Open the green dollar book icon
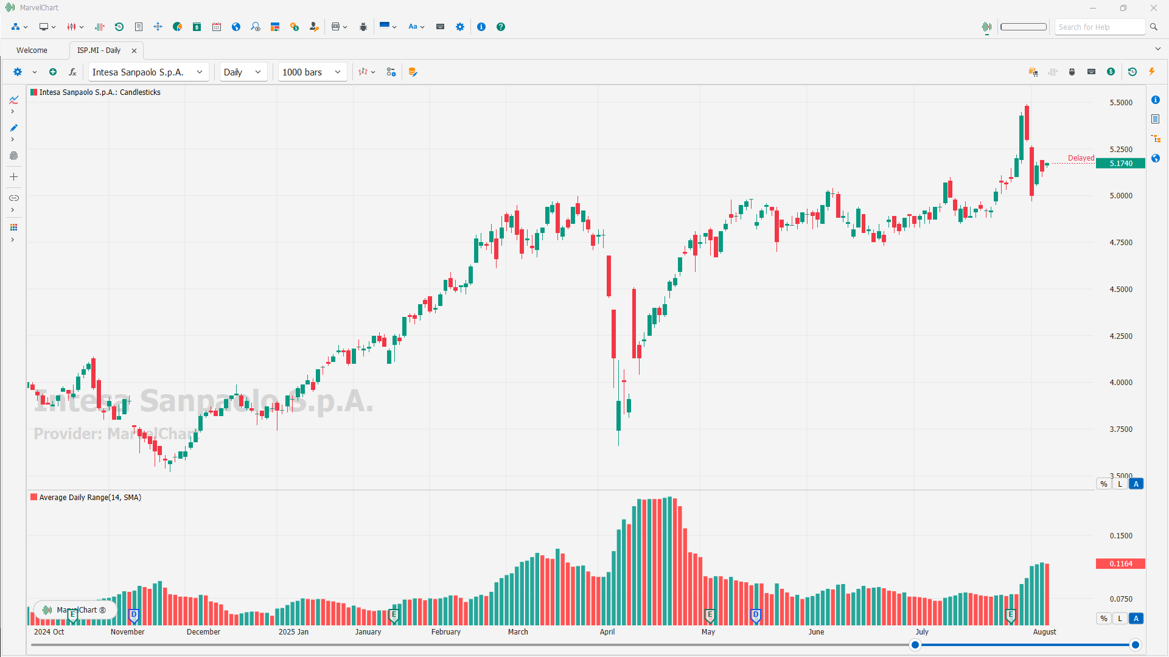This screenshot has height=657, width=1169. [197, 27]
